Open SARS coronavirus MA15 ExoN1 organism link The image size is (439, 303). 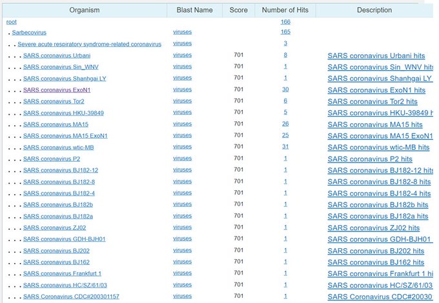point(65,136)
